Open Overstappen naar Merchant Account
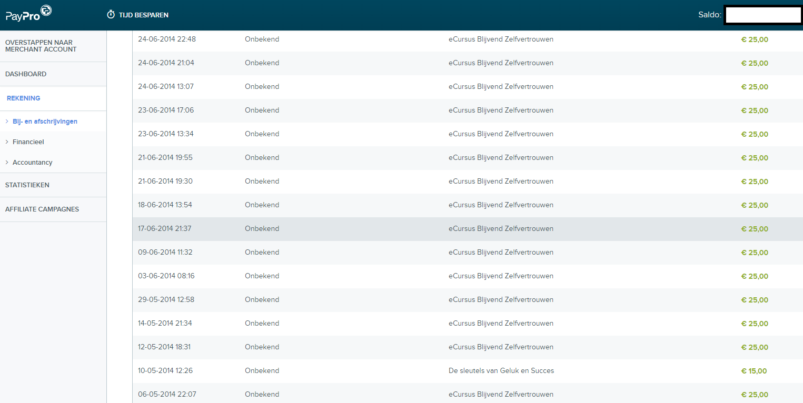This screenshot has height=403, width=803. pos(41,46)
